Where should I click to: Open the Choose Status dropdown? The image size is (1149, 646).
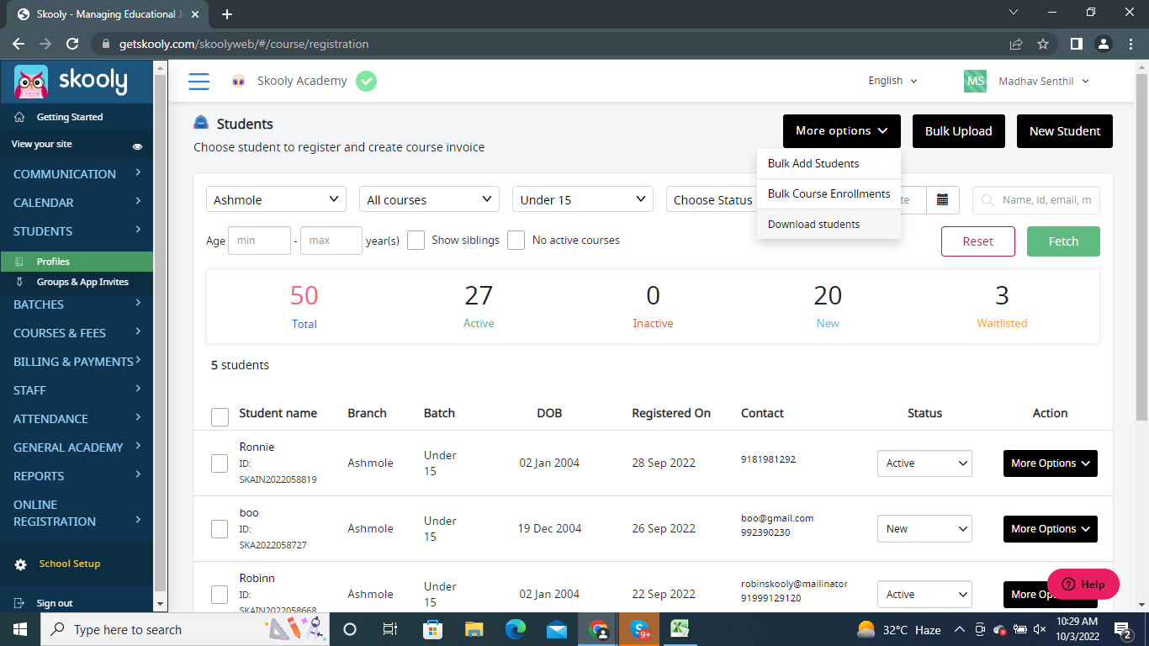pyautogui.click(x=712, y=199)
